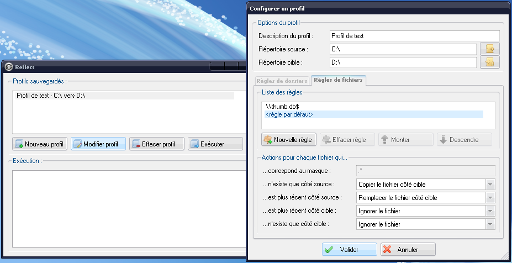
Task: Delete profile using Effacer profil
Action: (156, 144)
